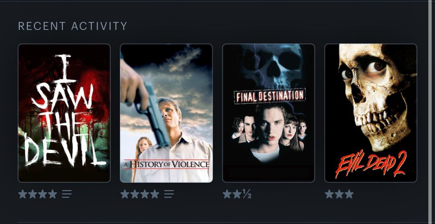Screen dimensions: 435x224
Task: Click the first star beneath Final Destination
Action: [x=227, y=194]
